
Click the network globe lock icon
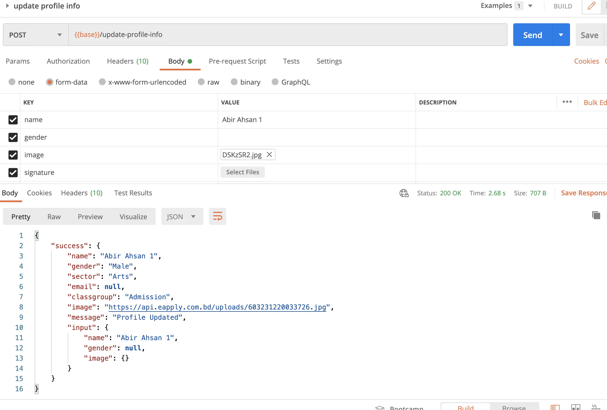click(x=404, y=193)
